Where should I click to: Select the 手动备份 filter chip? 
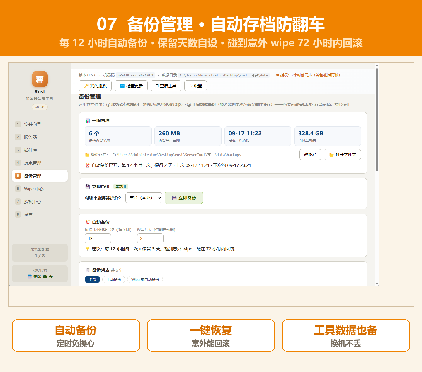coord(114,279)
